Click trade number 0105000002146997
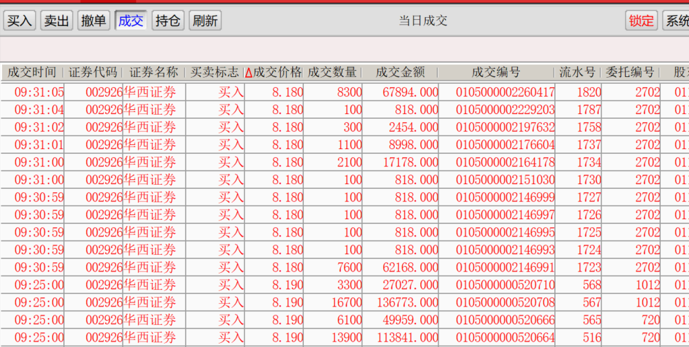This screenshot has width=689, height=347. tap(505, 215)
